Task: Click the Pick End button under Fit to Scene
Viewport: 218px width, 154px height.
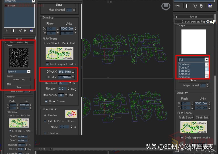Action: (x=68, y=43)
